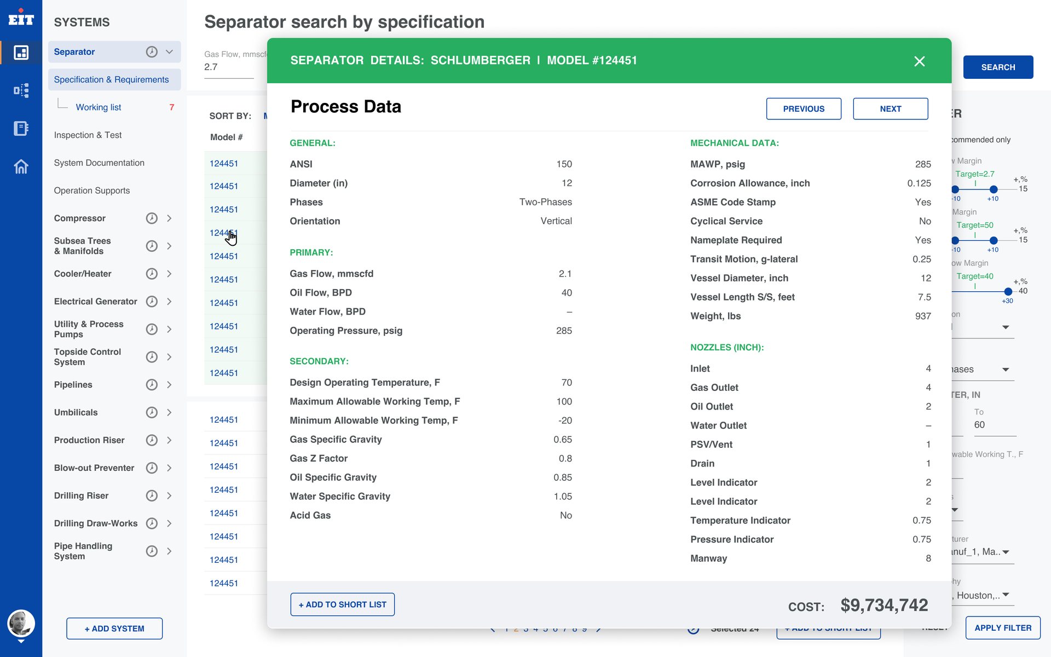Viewport: 1051px width, 657px height.
Task: Select the Electrical Generator system
Action: point(96,301)
